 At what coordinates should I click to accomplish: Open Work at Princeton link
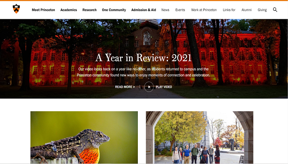pos(204,10)
